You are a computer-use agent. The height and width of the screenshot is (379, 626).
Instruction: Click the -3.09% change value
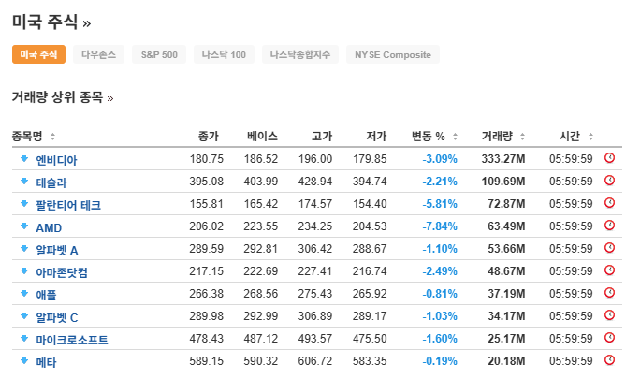440,159
